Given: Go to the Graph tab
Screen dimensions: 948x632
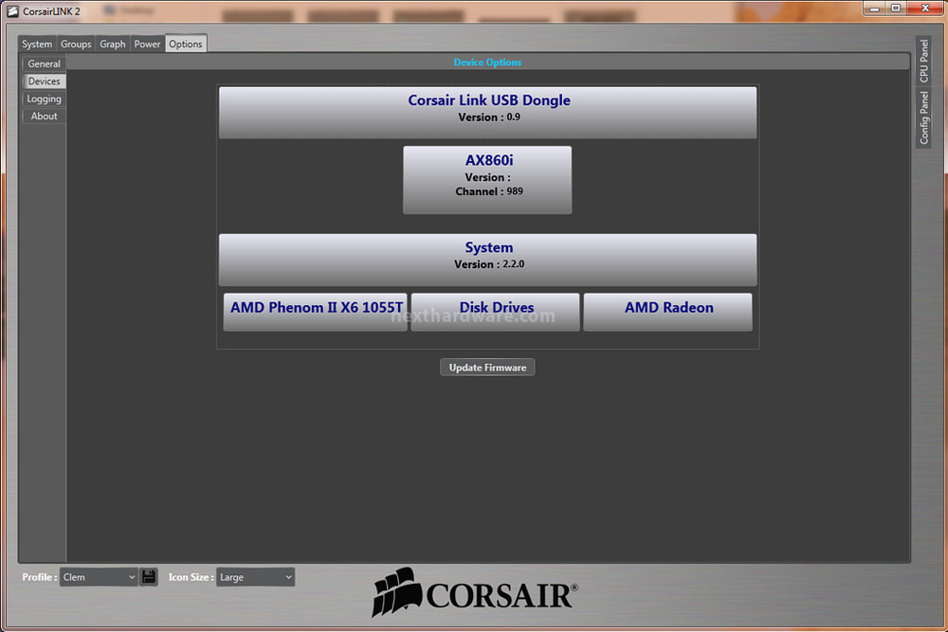Looking at the screenshot, I should [x=113, y=45].
